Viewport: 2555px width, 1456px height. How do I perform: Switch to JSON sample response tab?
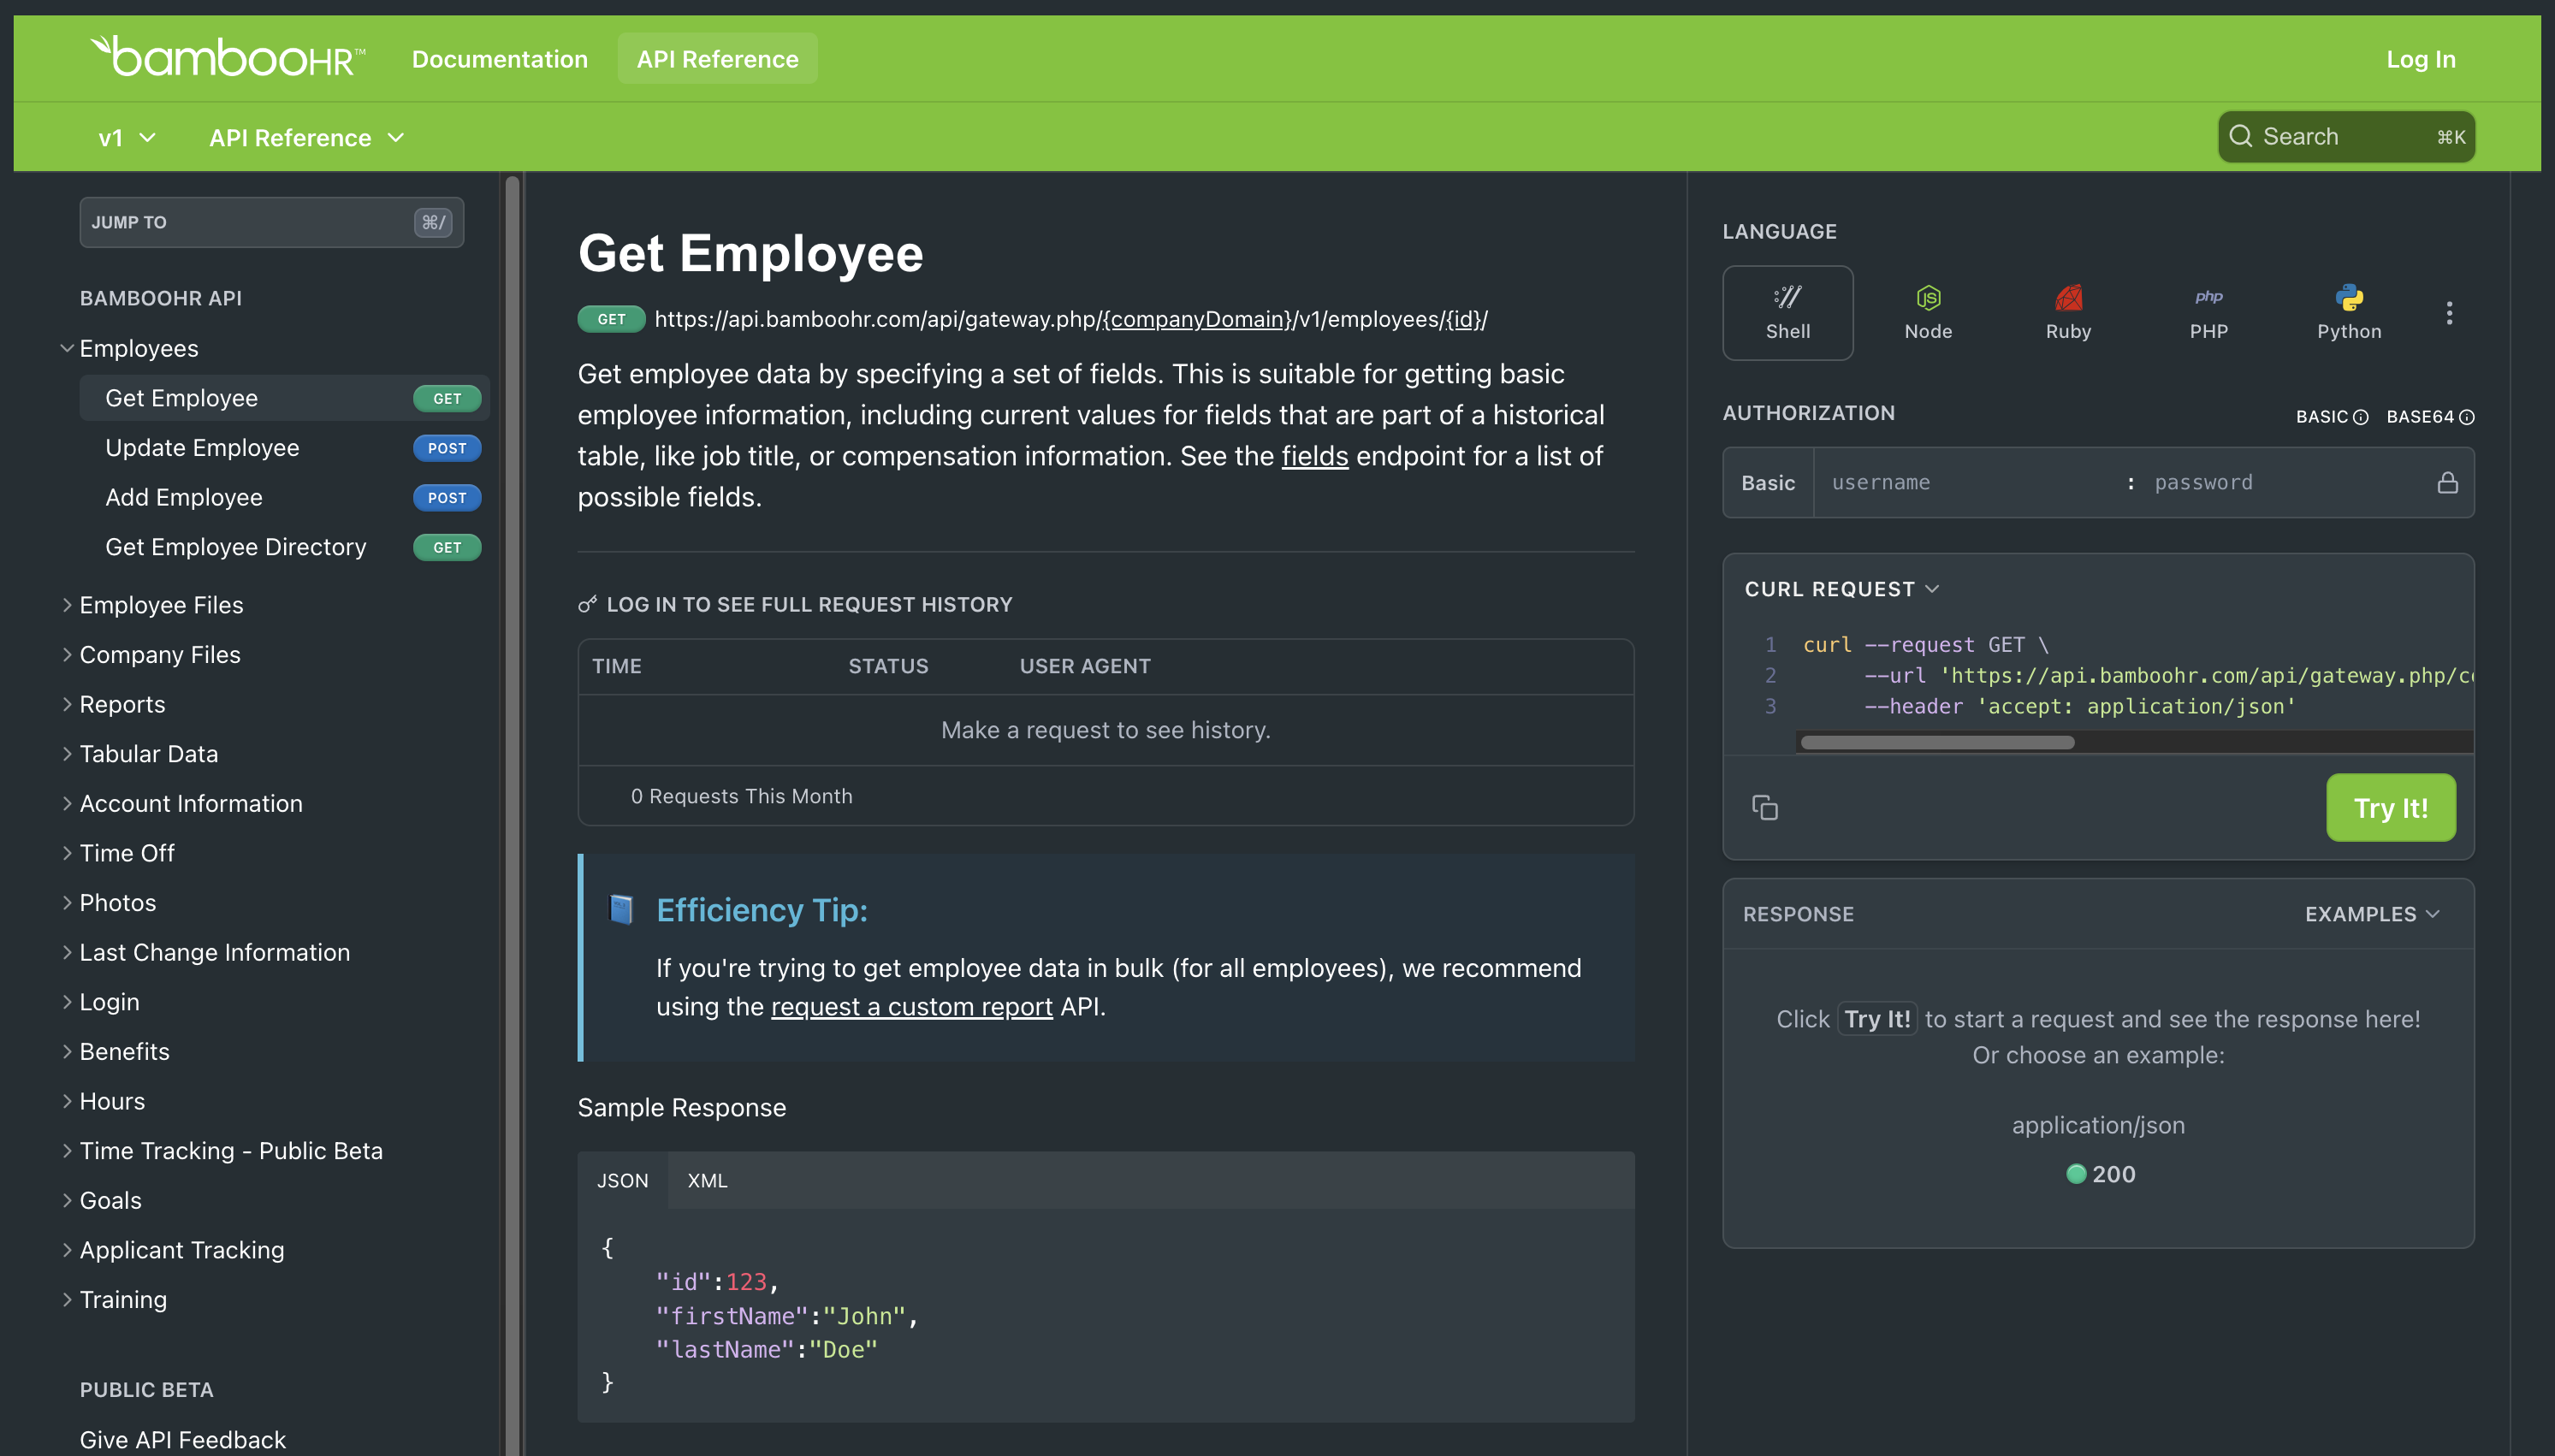tap(621, 1177)
